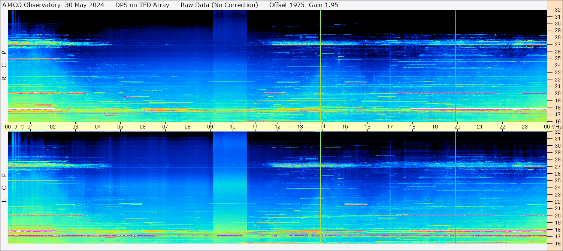This screenshot has height=251, width=563.
Task: Click the '20' MHz label on LCP scale
Action: [x=557, y=216]
